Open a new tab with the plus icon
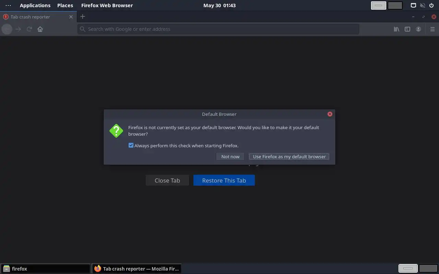This screenshot has height=274, width=439. pyautogui.click(x=83, y=16)
